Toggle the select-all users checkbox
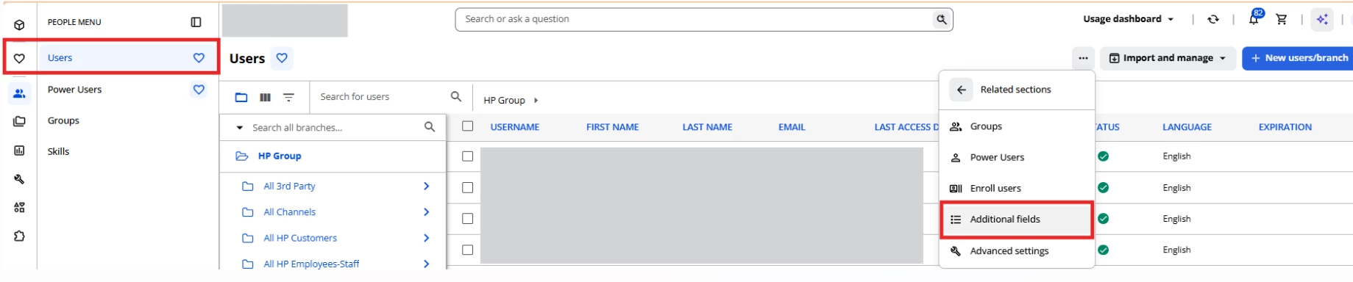 tap(467, 126)
